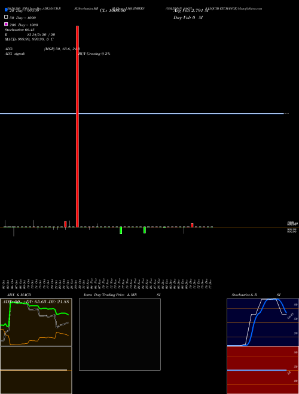Select the '50 Day = 1000' legend text
This screenshot has height=394, width=299.
[23, 18]
